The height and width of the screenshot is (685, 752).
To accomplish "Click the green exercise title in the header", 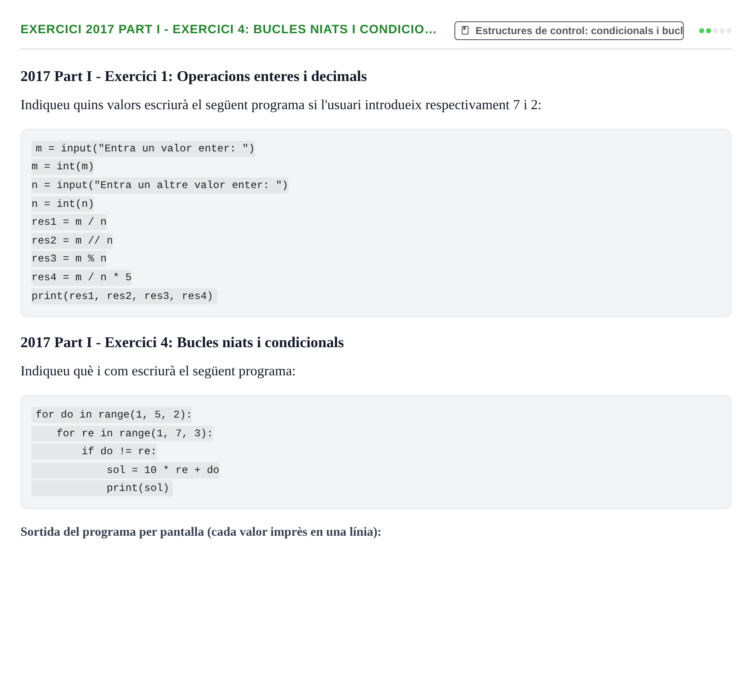I will (228, 29).
